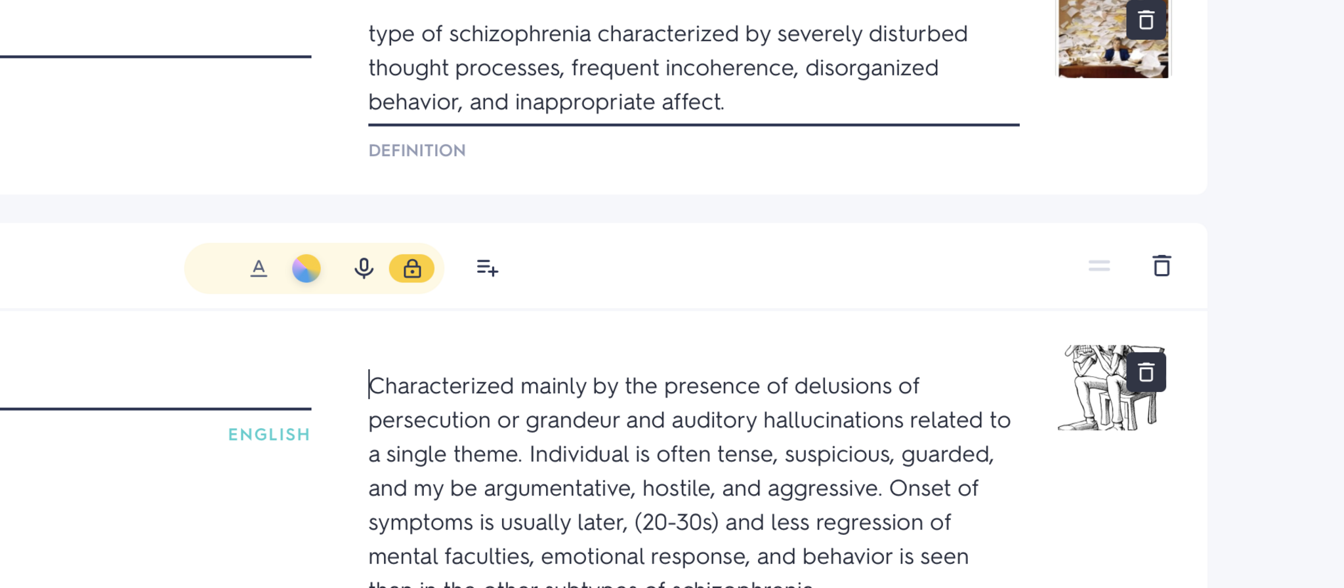Delete the card using the toolbar trash icon
Screen dimensions: 1344x588
(1162, 266)
